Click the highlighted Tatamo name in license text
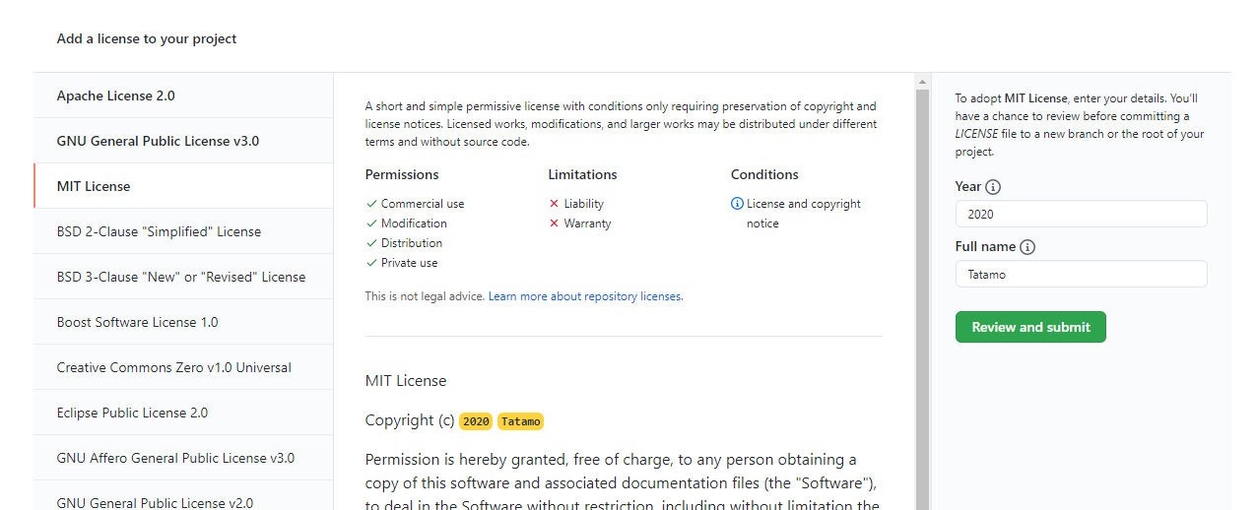The image size is (1258, 510). point(520,421)
